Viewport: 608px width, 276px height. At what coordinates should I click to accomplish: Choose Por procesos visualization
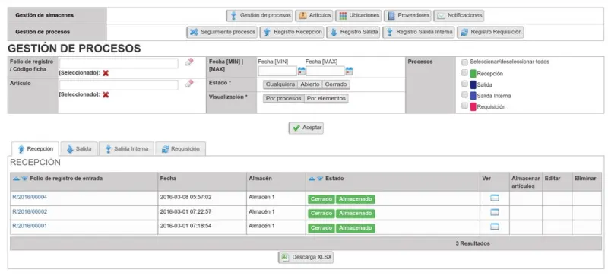[x=283, y=99]
